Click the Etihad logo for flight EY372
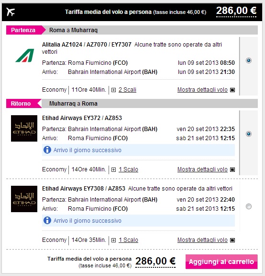Image resolution: width=265 pixels, height=276 pixels. (24, 128)
